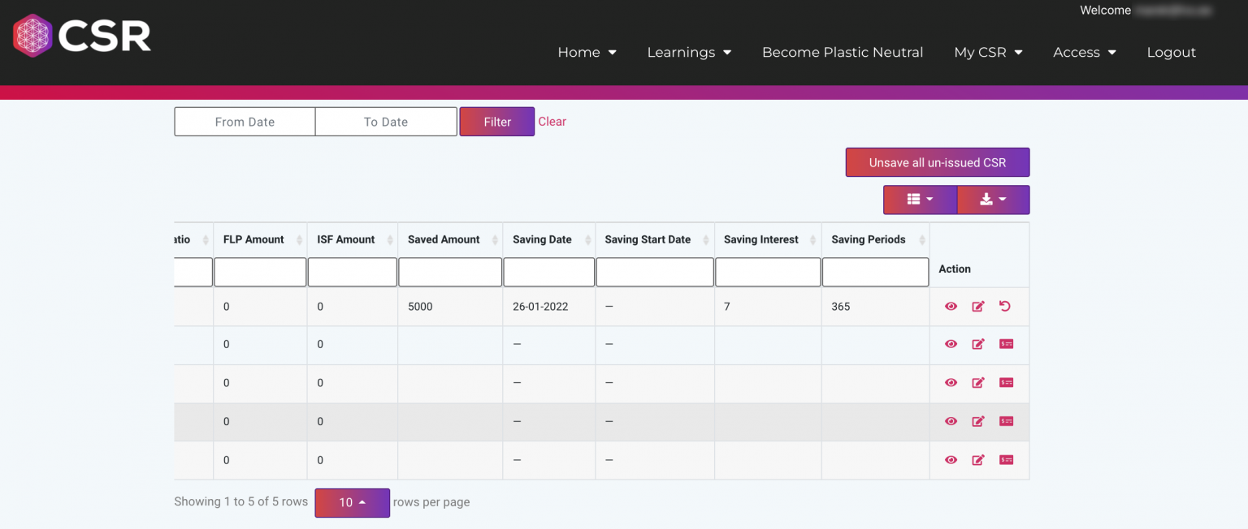
Task: View first row details with eye icon
Action: (x=951, y=307)
